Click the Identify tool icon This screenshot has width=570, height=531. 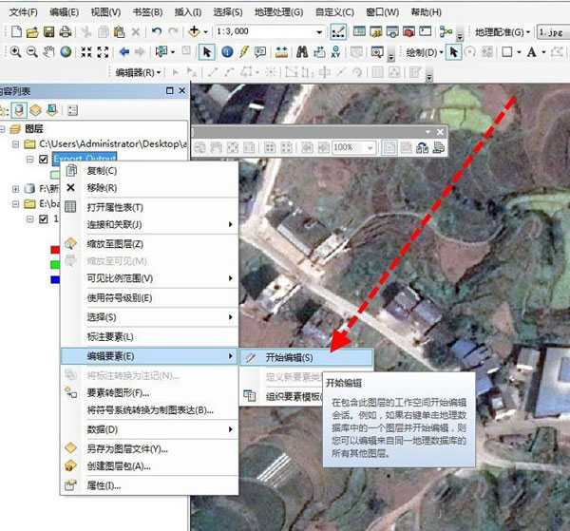(x=228, y=51)
